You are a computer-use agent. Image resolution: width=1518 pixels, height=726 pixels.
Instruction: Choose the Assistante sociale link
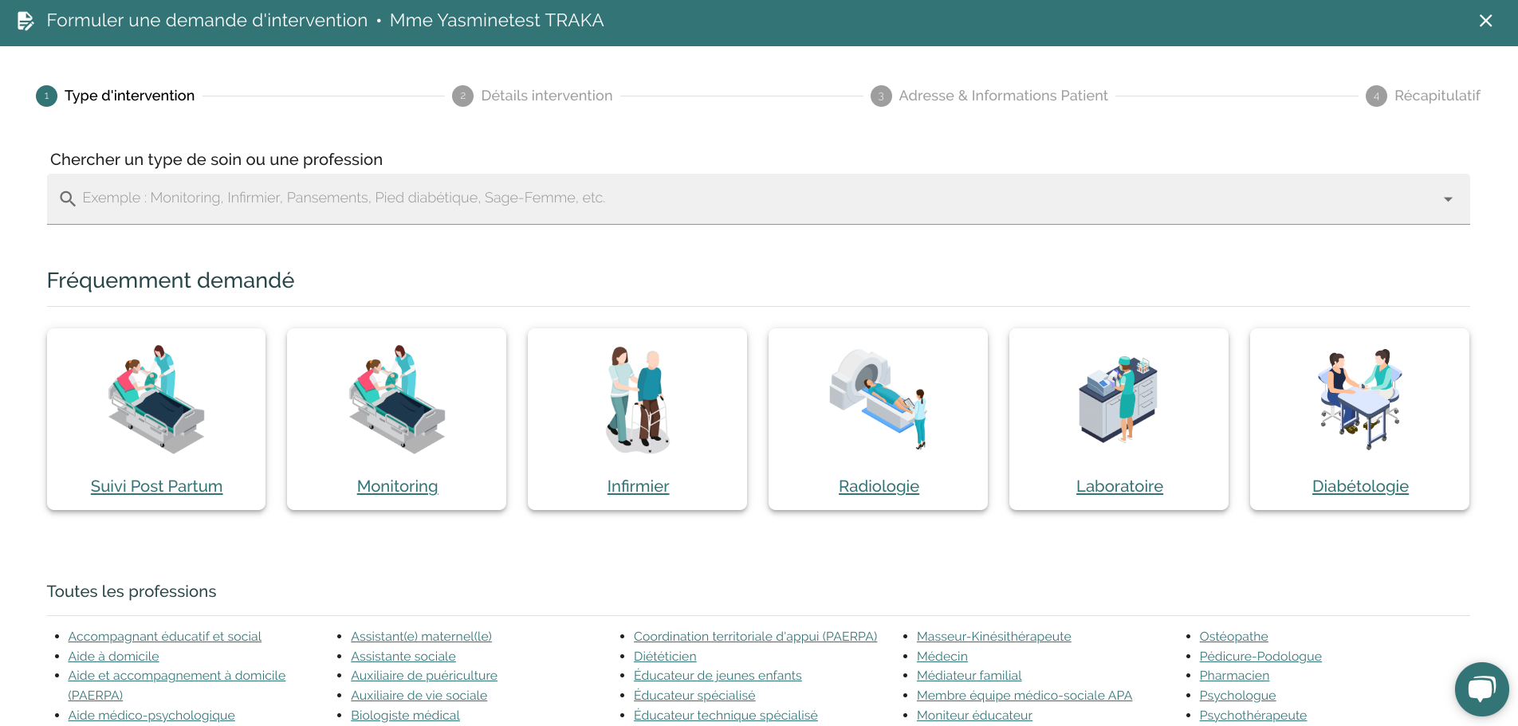click(403, 657)
